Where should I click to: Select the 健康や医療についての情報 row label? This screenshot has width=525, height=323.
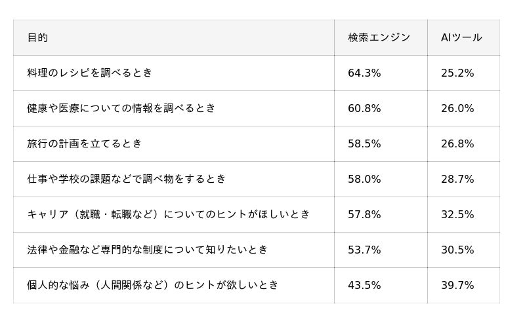point(121,108)
